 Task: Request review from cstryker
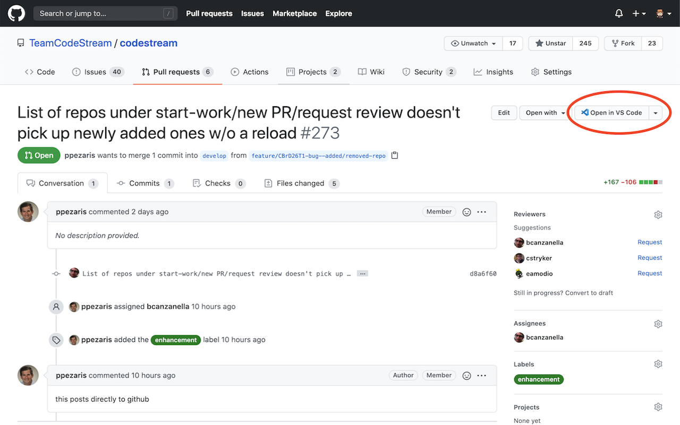(x=650, y=258)
